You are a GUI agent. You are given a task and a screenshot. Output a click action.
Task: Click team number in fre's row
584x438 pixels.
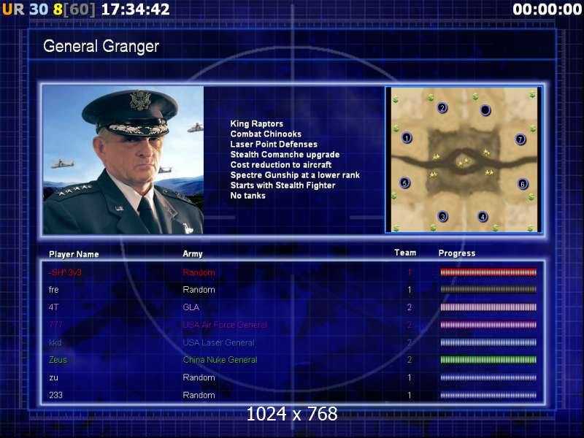click(x=410, y=289)
